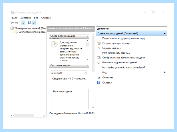Click the tree pane horizontal scrollbar thumb

24,116
